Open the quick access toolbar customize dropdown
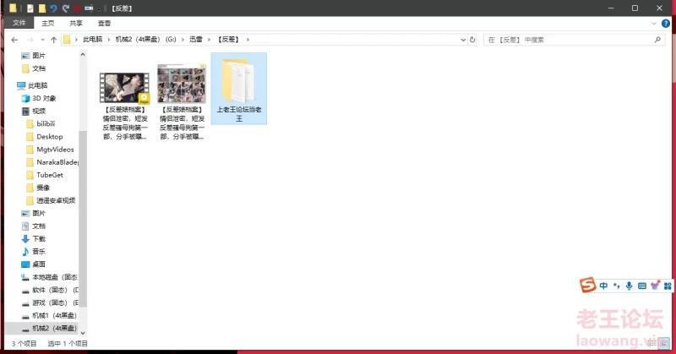Image resolution: width=676 pixels, height=354 pixels. [99, 8]
